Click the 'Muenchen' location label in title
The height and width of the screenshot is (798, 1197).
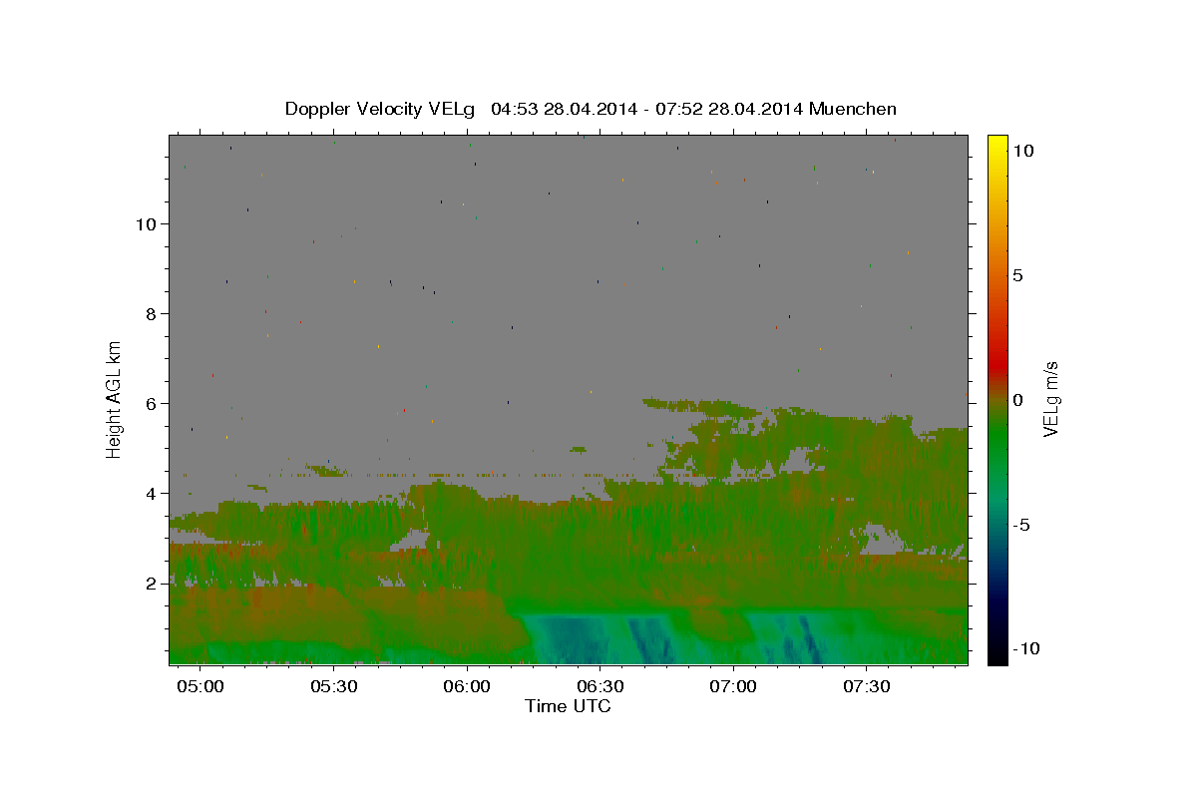click(853, 109)
